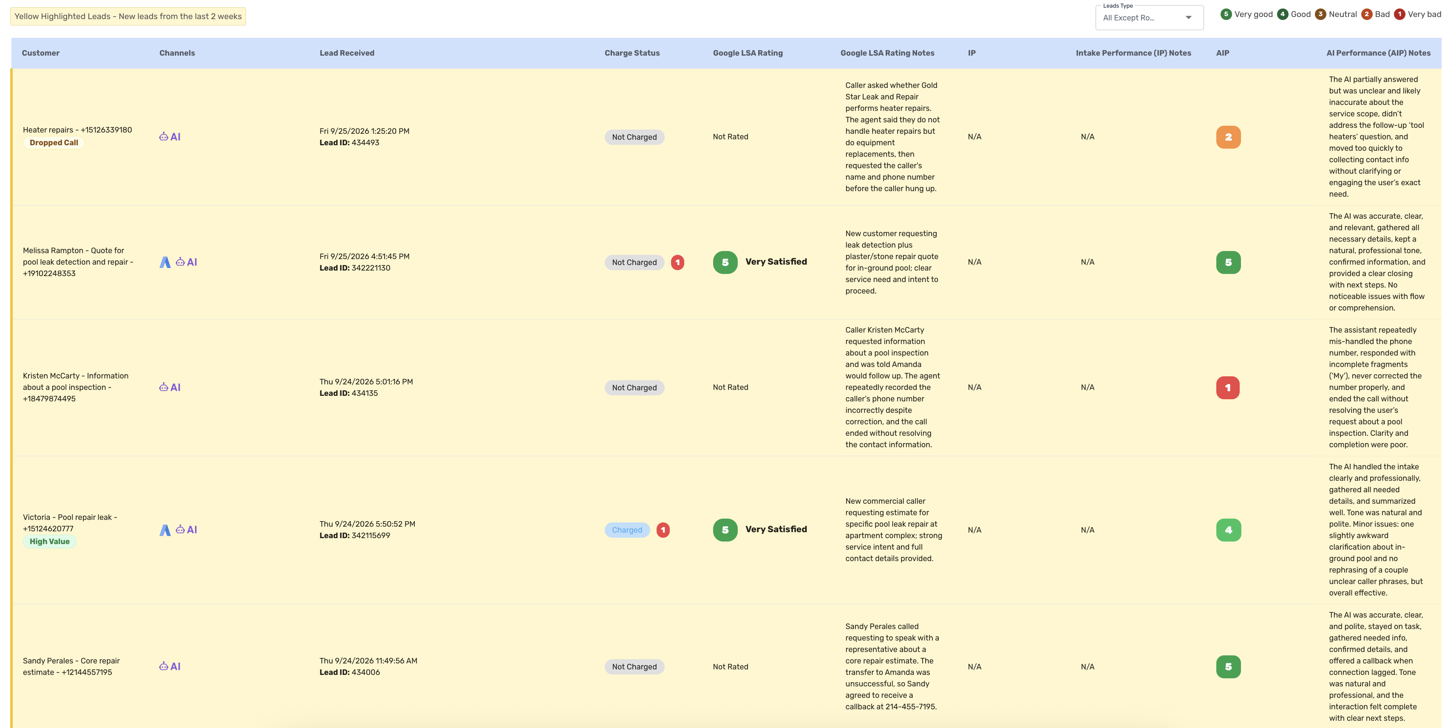Click AI robot icon in Melissa Rampton row
Screen dimensions: 1456x728
click(x=186, y=262)
